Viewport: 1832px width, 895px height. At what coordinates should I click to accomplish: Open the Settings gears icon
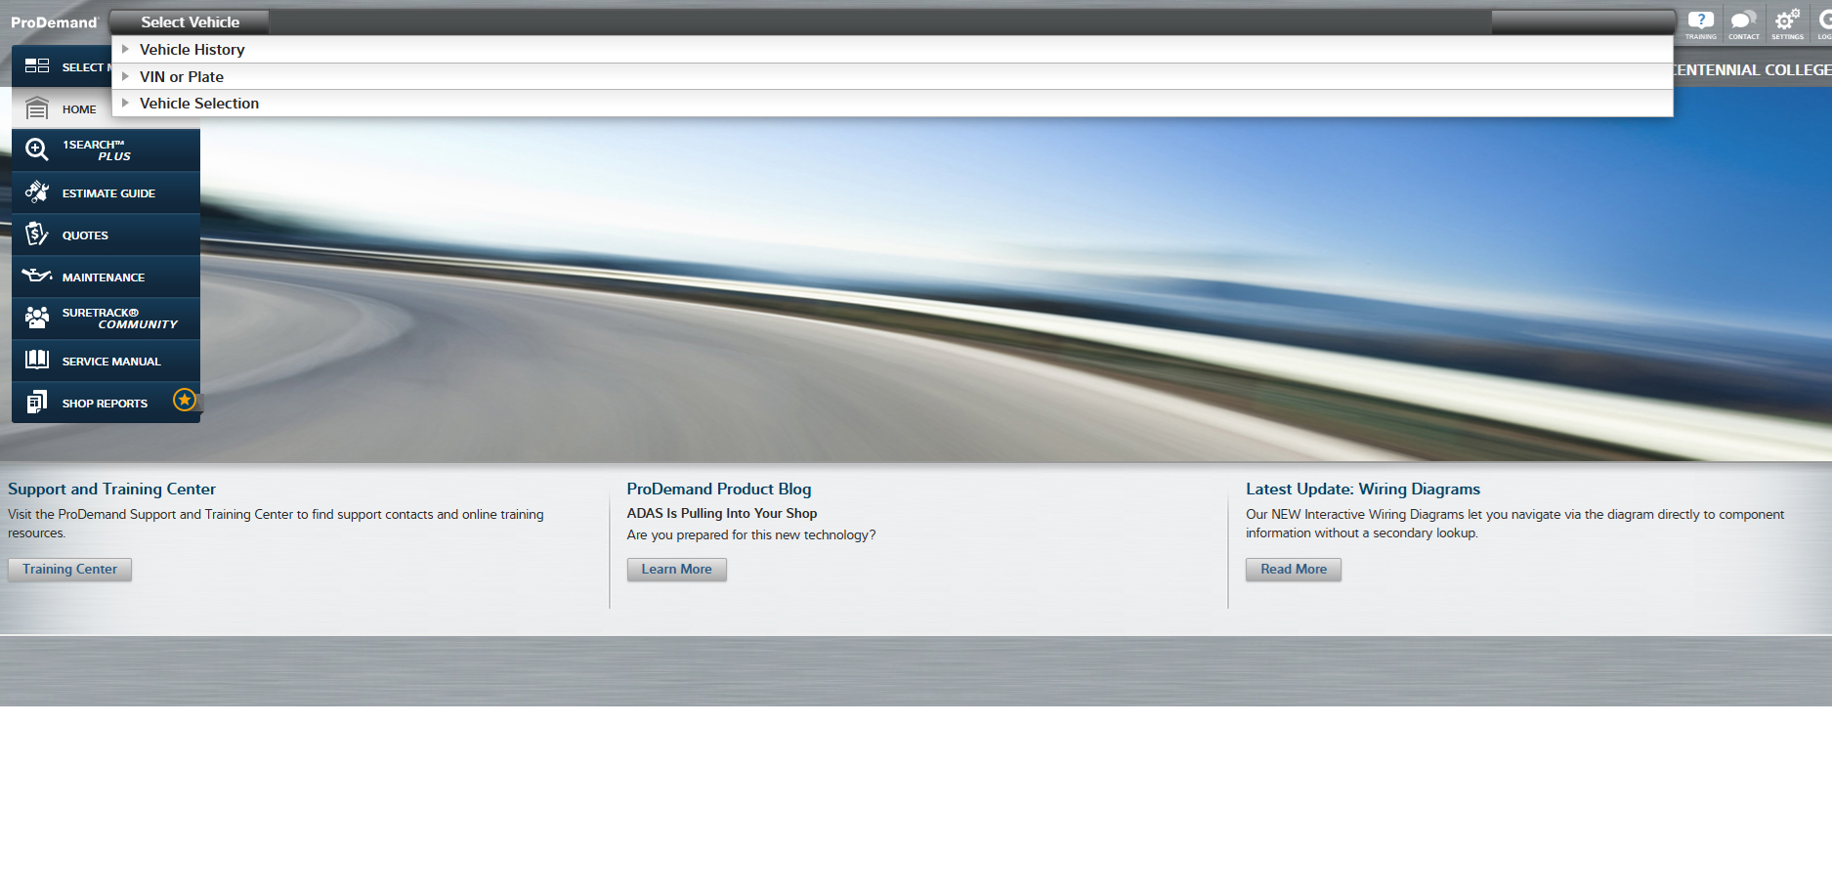[x=1787, y=22]
